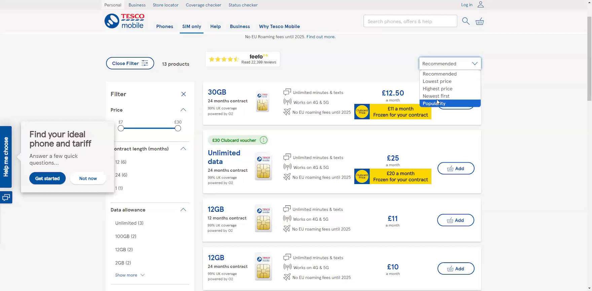This screenshot has height=291, width=592.
Task: Click the Clubcard voucher info icon
Action: tap(264, 140)
